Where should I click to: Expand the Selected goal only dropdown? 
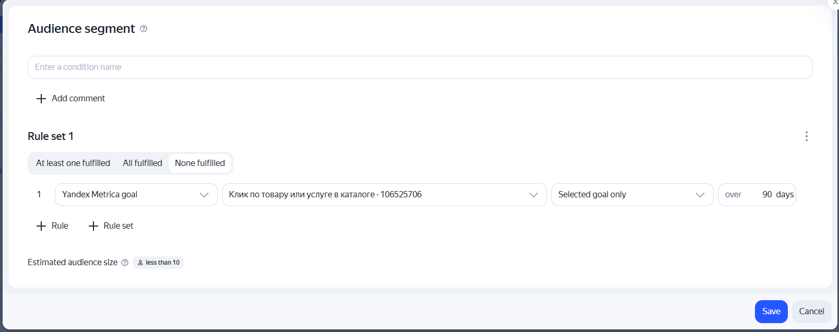[x=632, y=195]
